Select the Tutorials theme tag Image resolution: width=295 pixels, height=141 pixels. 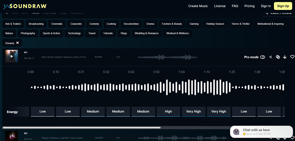pyautogui.click(x=108, y=33)
